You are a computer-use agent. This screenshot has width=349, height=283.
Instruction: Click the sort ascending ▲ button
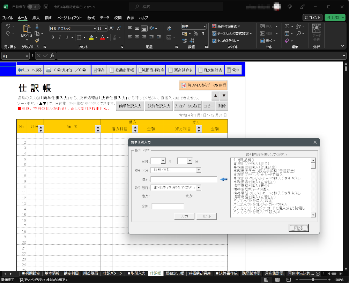point(215,96)
